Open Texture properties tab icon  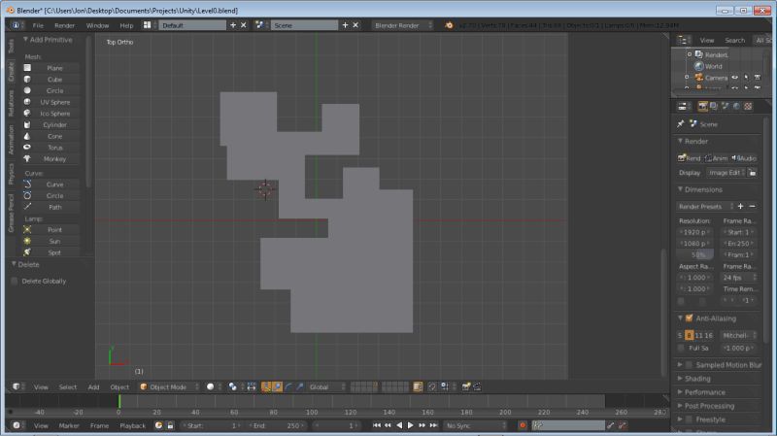(x=748, y=107)
